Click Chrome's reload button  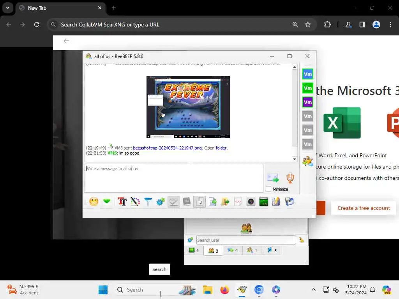pos(37,25)
